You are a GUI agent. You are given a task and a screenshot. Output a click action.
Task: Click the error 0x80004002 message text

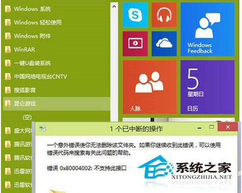pos(87,168)
